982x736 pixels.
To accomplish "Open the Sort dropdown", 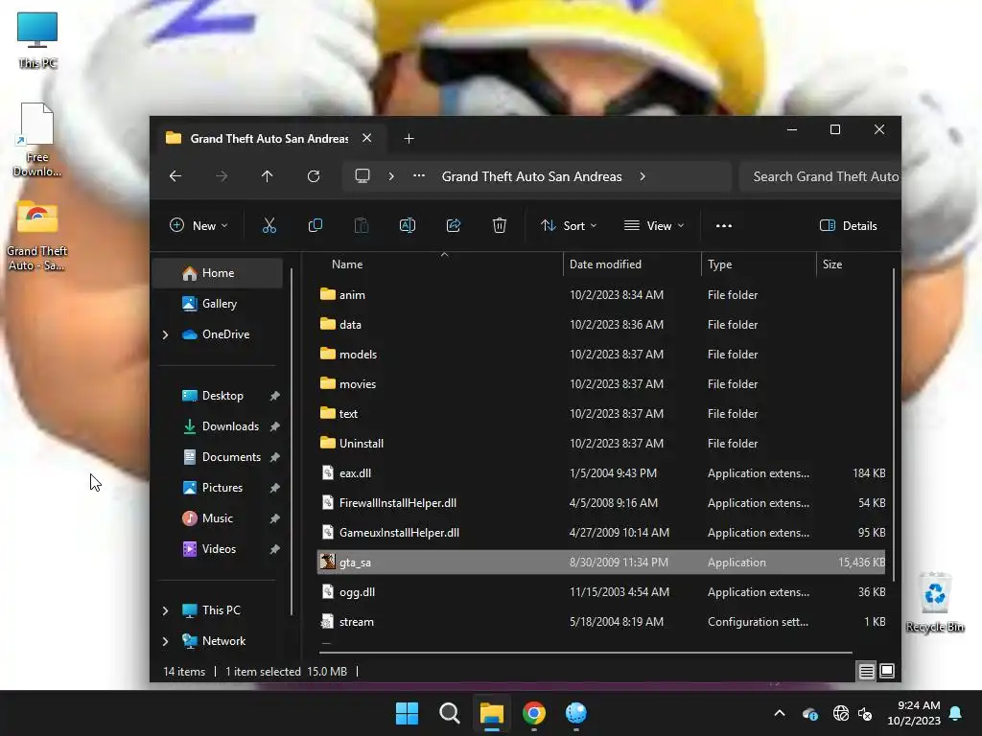I will coord(569,226).
